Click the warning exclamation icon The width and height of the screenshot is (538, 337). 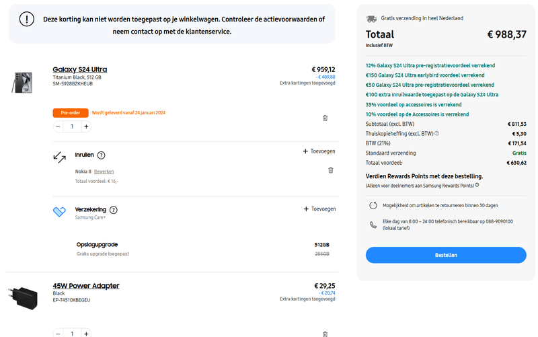(x=26, y=19)
